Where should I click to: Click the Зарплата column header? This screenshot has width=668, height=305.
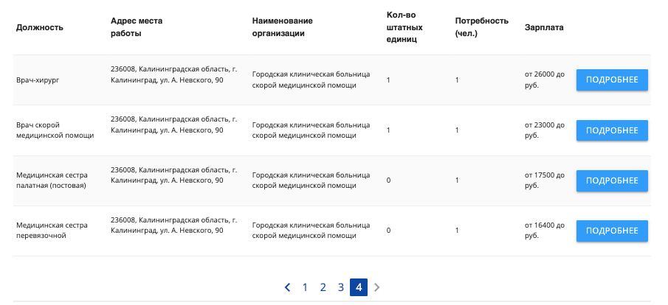pyautogui.click(x=544, y=27)
